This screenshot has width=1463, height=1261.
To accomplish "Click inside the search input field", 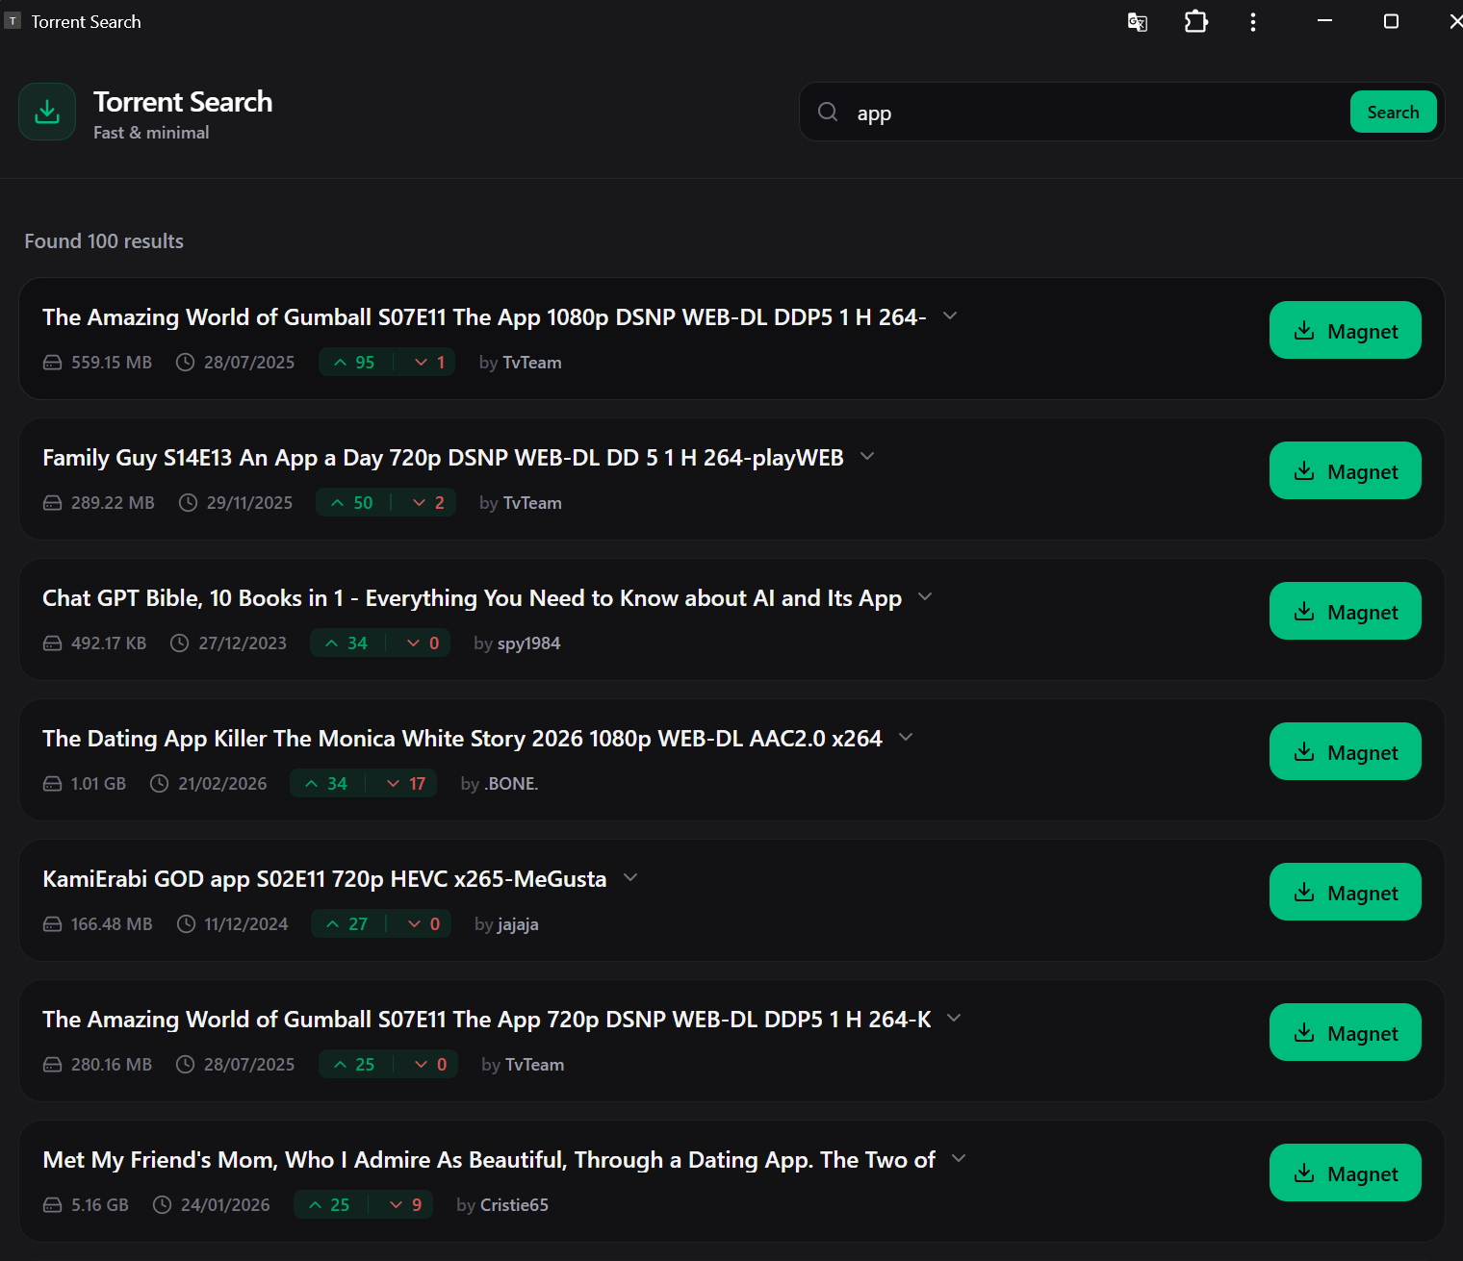I will coord(1059,112).
